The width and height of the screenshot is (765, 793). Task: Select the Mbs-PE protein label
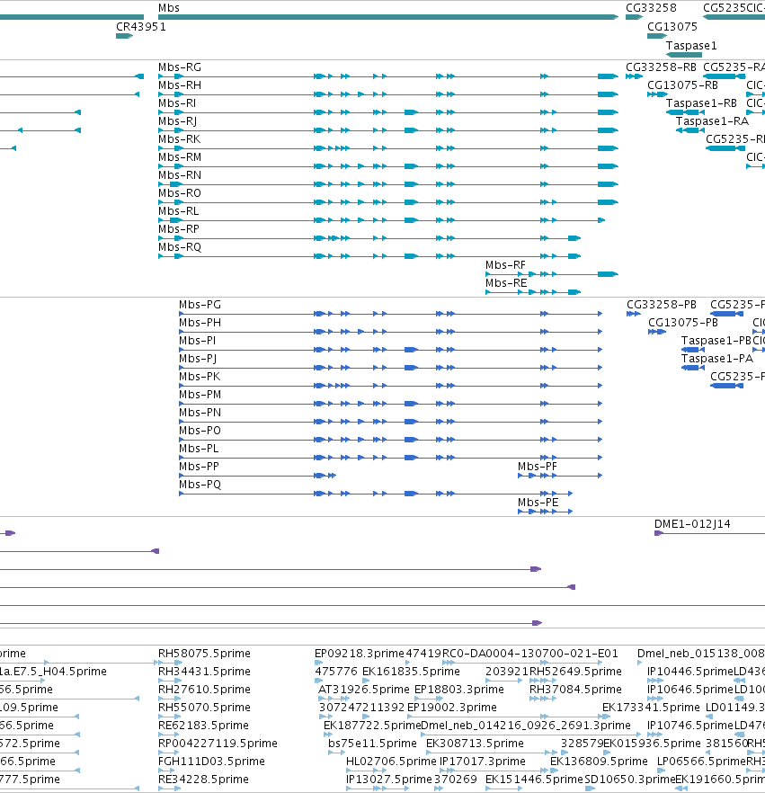click(x=538, y=503)
